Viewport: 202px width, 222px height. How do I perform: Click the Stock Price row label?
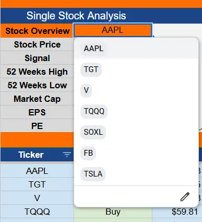37,44
